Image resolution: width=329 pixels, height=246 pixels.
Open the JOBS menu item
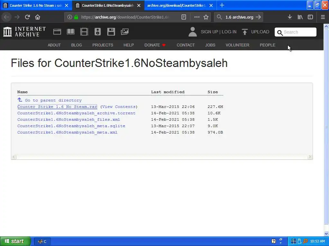(x=210, y=45)
